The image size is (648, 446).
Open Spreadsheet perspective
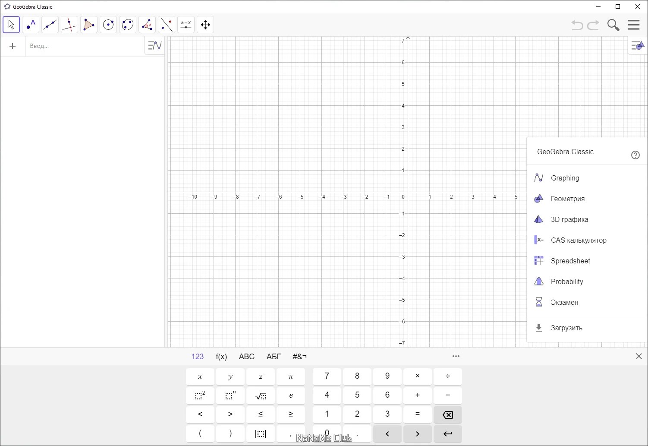587,261
